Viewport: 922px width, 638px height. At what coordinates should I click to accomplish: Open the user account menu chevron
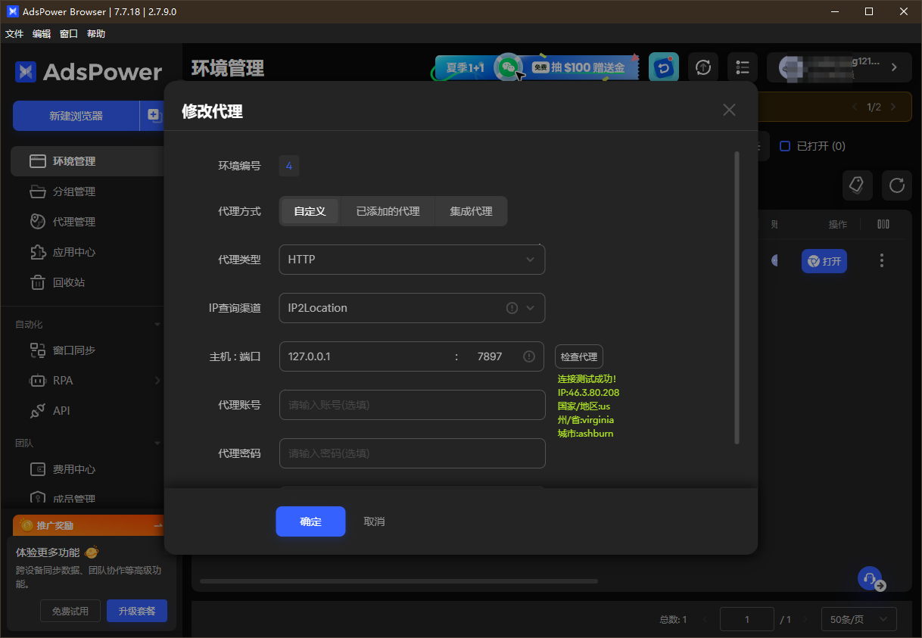pyautogui.click(x=894, y=67)
